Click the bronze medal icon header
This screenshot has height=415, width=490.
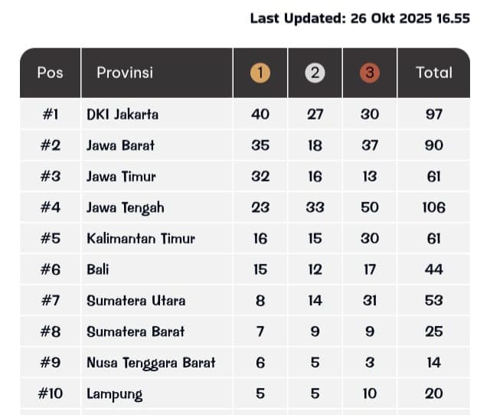pos(370,73)
